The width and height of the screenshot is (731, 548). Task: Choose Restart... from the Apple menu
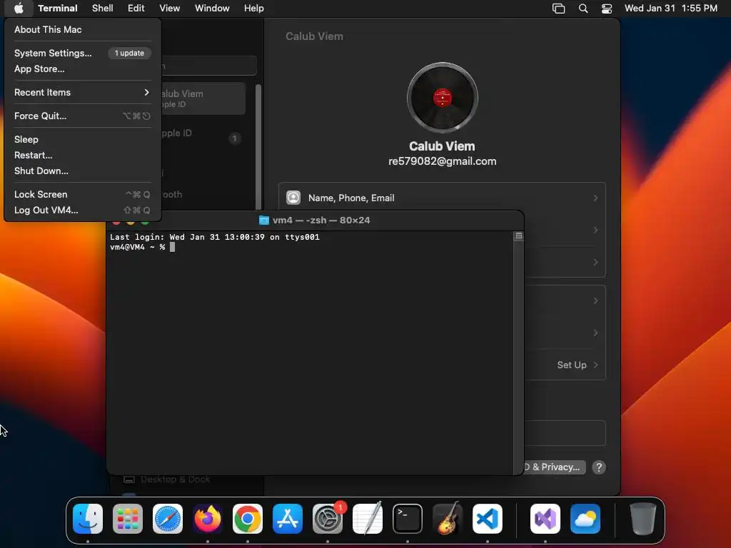(34, 155)
